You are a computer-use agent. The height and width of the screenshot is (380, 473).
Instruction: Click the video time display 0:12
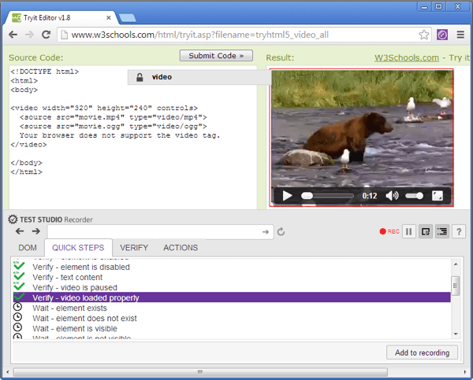(x=370, y=196)
